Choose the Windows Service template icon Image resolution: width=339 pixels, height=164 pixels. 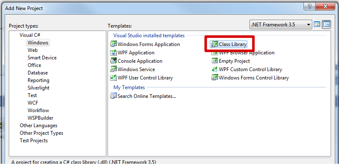113,69
